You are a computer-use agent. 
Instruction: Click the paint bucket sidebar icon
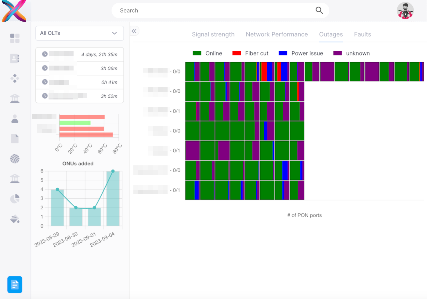(15, 219)
